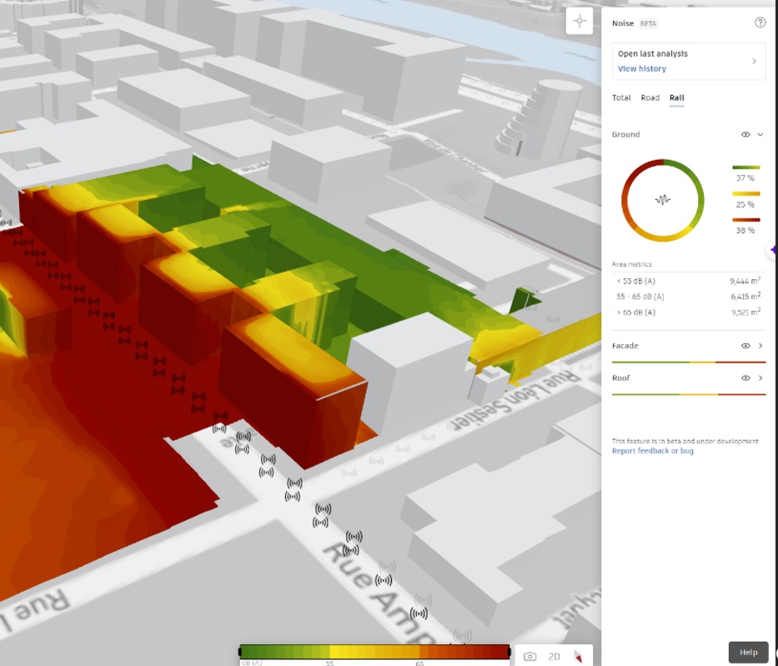Screen dimensions: 778x666
Task: Click the dB(A) color legend bar
Action: (374, 652)
